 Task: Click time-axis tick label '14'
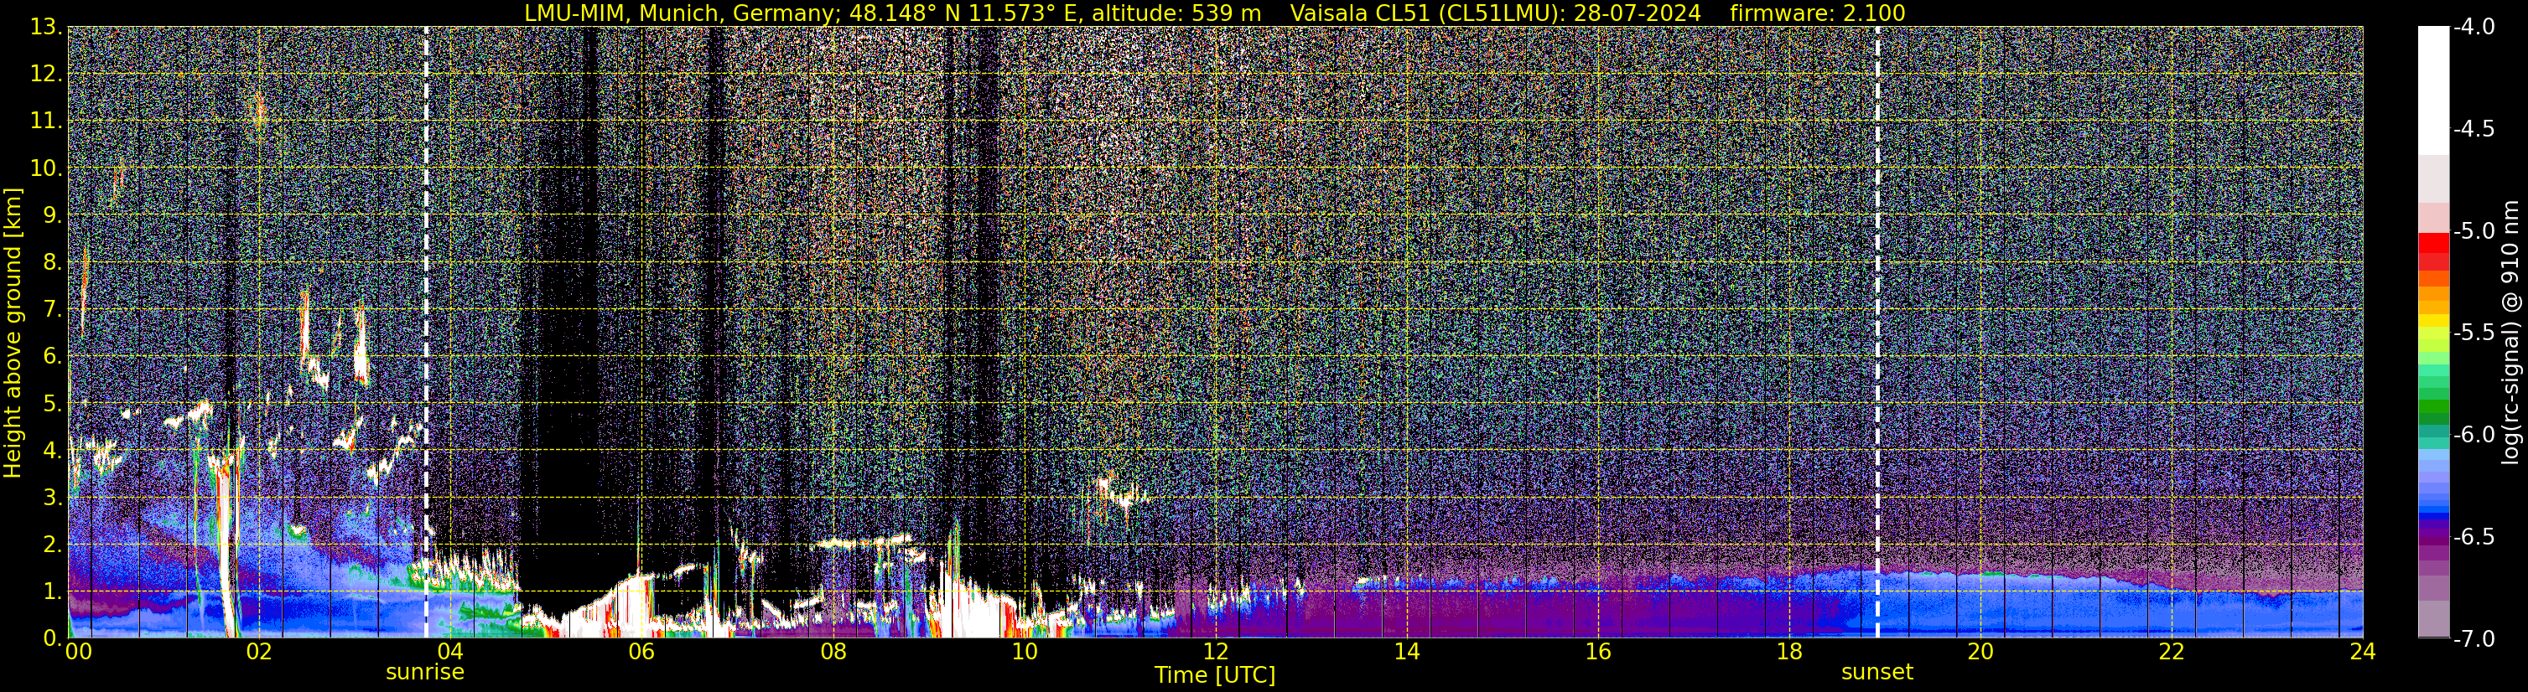[1406, 652]
